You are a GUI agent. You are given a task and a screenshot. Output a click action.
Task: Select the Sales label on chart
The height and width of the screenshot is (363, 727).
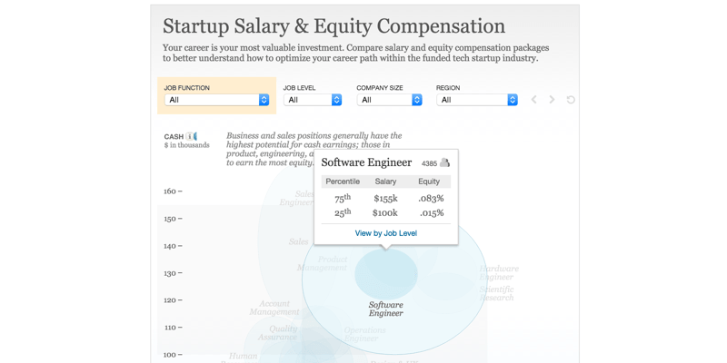click(x=298, y=242)
